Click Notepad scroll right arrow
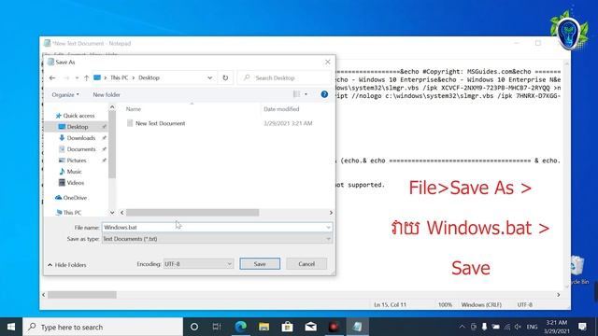 pos(559,295)
